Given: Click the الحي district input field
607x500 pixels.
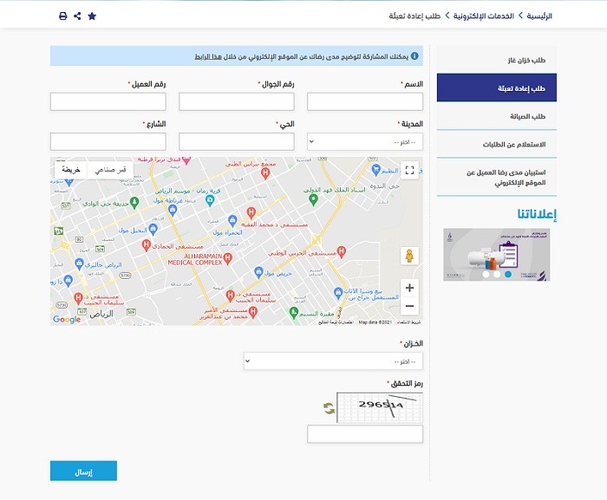Looking at the screenshot, I should point(237,141).
